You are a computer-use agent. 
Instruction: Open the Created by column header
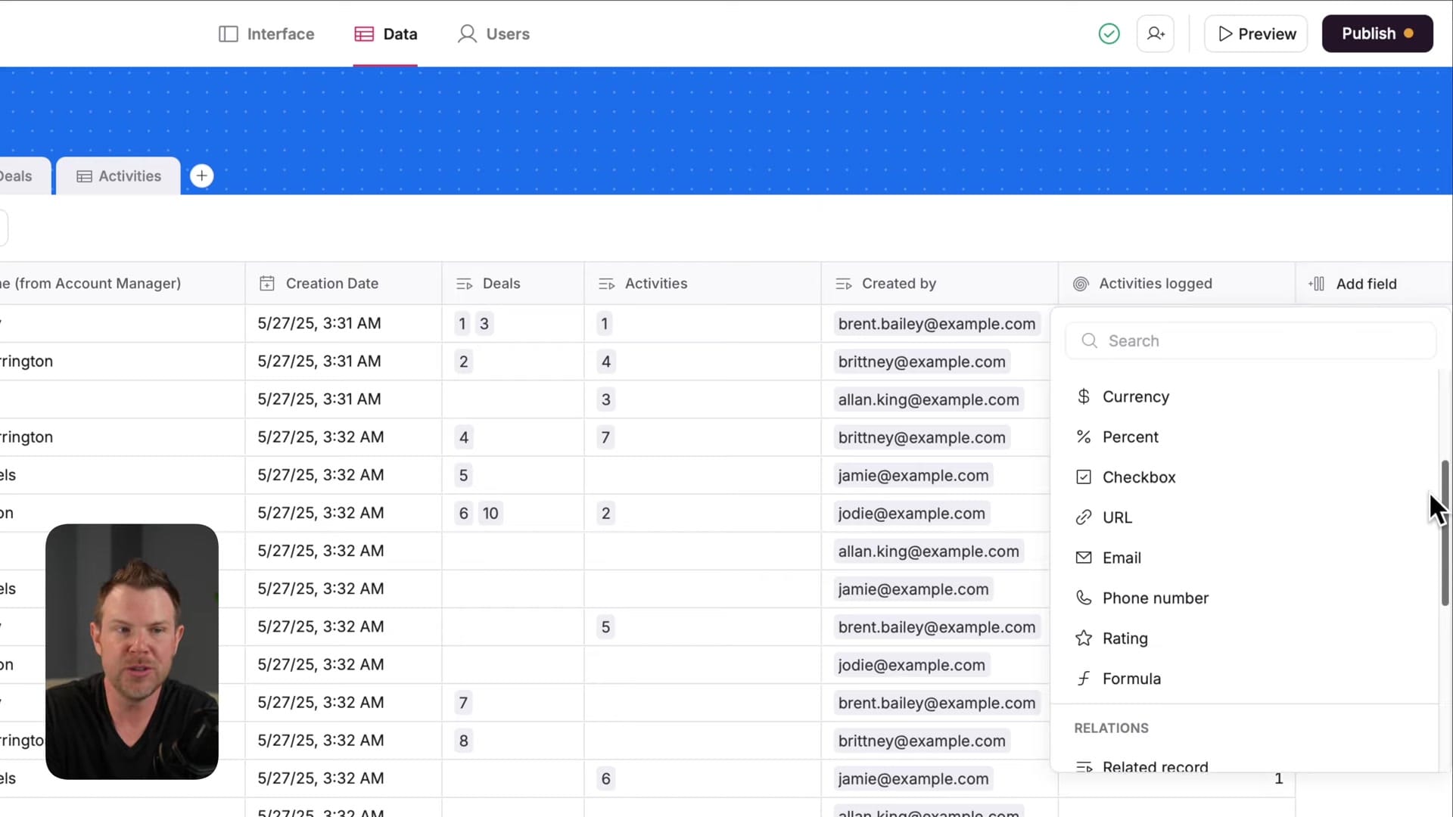click(940, 284)
